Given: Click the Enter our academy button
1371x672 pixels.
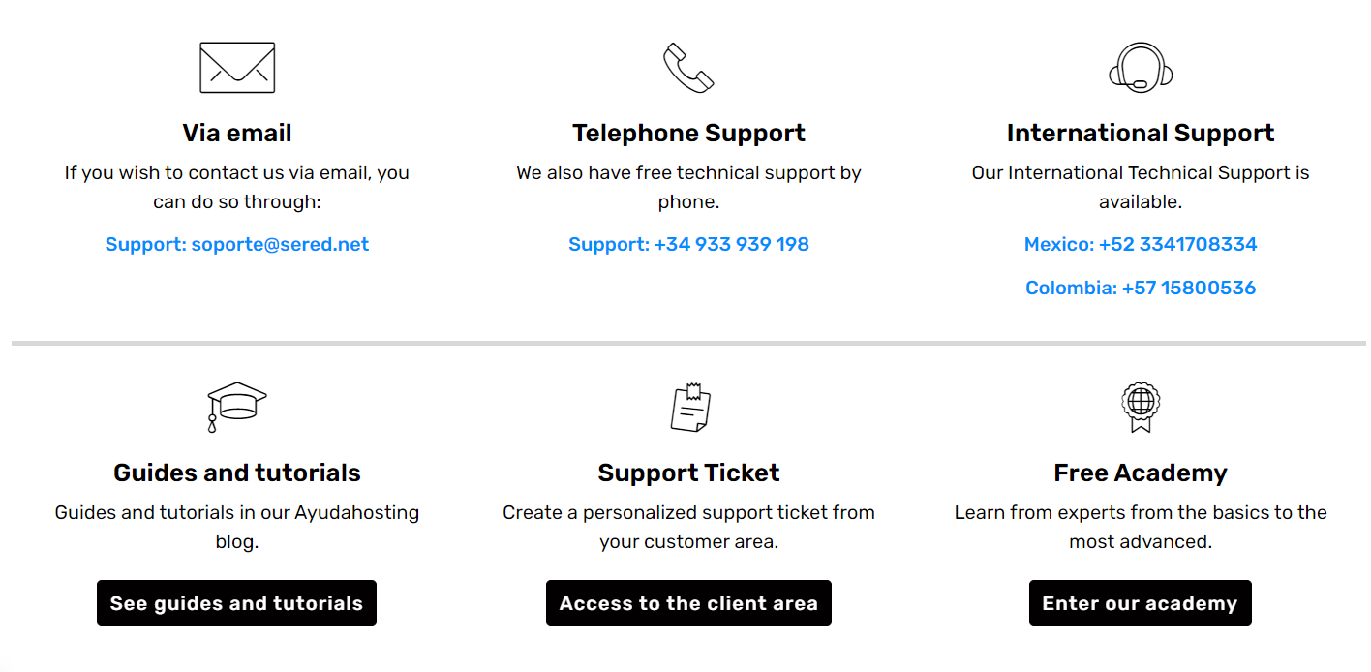Looking at the screenshot, I should [x=1141, y=603].
